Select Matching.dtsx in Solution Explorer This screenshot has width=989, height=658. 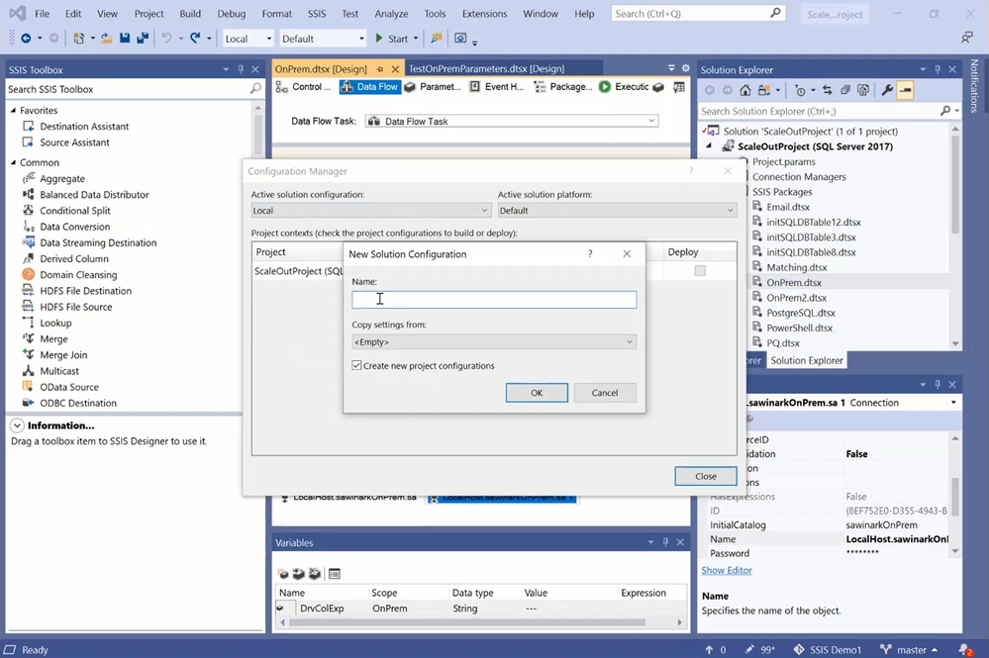[x=797, y=267]
